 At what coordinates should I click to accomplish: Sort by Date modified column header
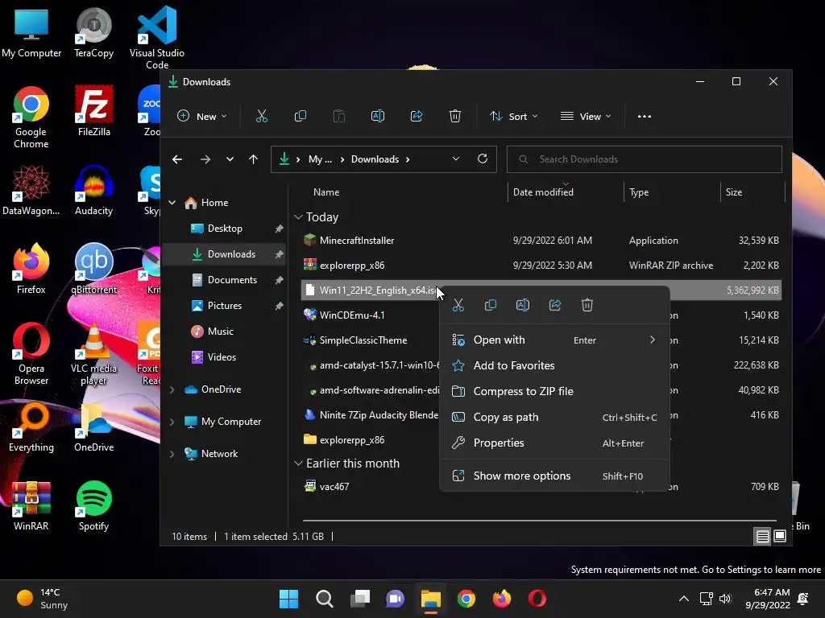pos(543,192)
